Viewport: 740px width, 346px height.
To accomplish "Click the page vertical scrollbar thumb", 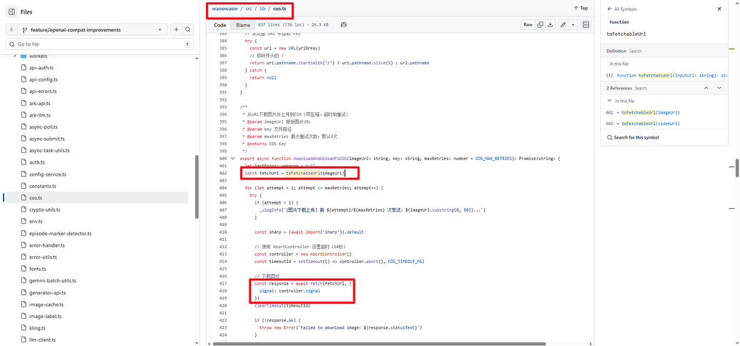I will pos(737,168).
